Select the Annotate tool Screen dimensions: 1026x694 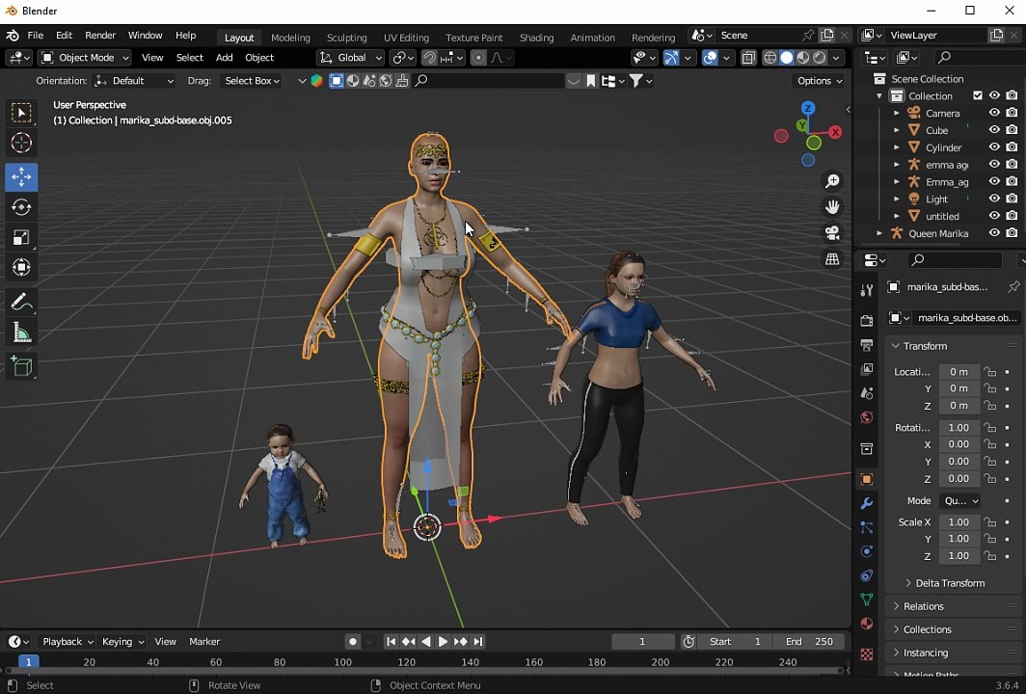click(x=21, y=303)
